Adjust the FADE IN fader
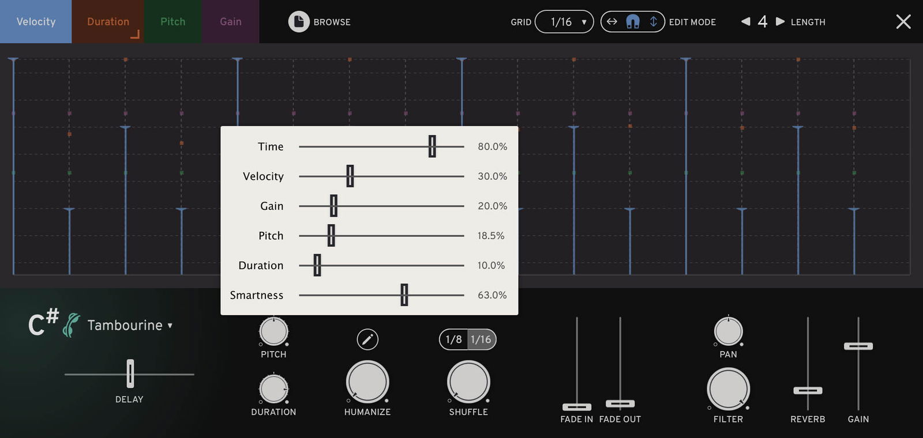923x438 pixels. coord(577,407)
